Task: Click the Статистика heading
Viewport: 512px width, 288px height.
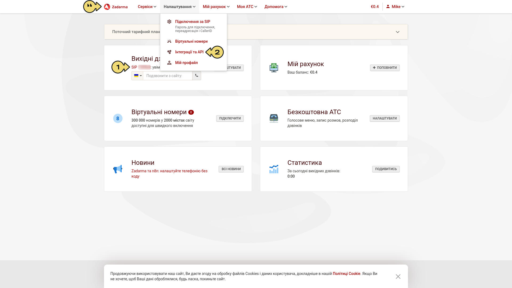Action: (305, 163)
